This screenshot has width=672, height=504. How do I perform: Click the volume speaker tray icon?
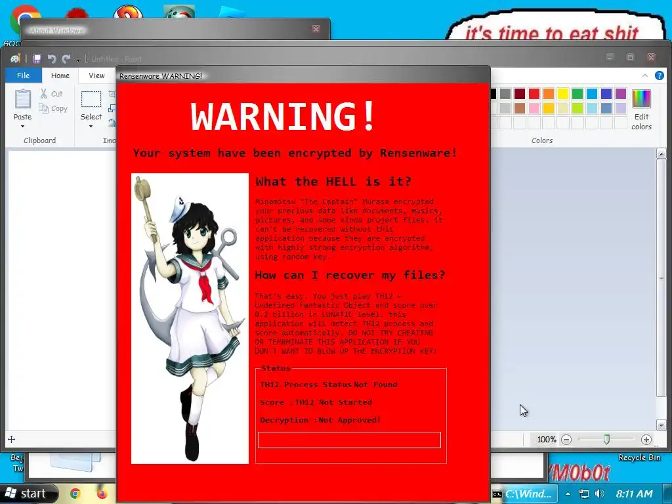point(600,493)
